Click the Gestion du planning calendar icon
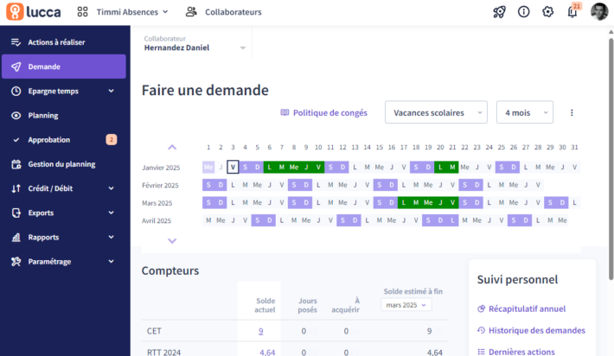 pyautogui.click(x=16, y=164)
